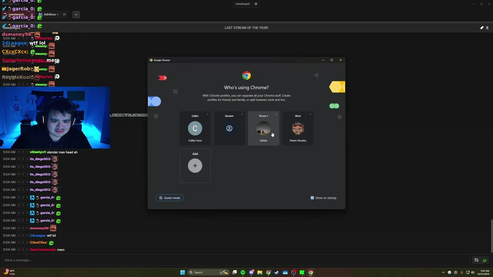The width and height of the screenshot is (493, 277).
Task: Switch to active Chrome taskbar icon
Action: click(310, 272)
